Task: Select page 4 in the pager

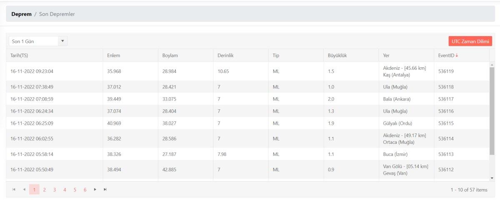Action: tap(65, 190)
